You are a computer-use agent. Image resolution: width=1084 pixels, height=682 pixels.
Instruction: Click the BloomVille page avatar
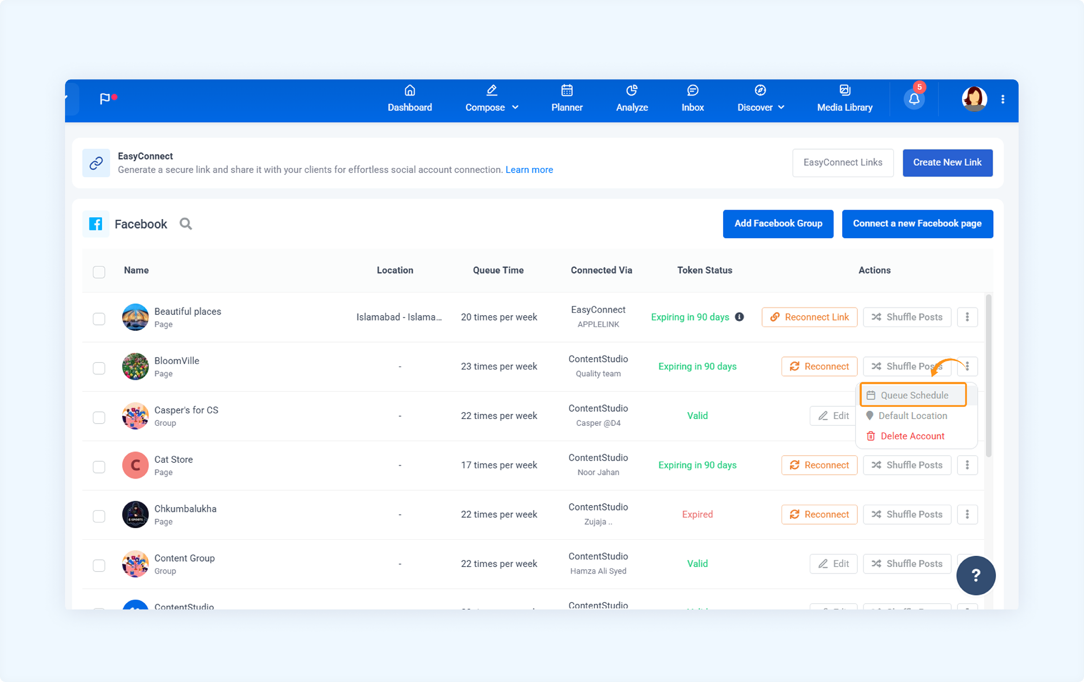pos(135,367)
